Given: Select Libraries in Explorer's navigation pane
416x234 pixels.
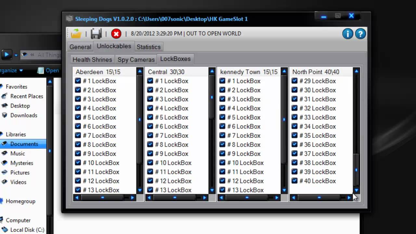Looking at the screenshot, I should click(16, 134).
